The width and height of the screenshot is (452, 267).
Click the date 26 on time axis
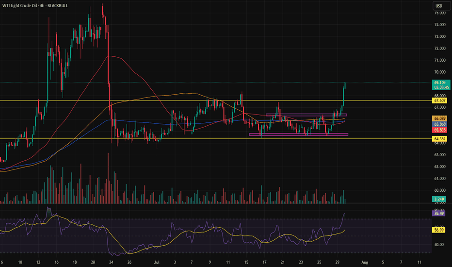pyautogui.click(x=129, y=262)
